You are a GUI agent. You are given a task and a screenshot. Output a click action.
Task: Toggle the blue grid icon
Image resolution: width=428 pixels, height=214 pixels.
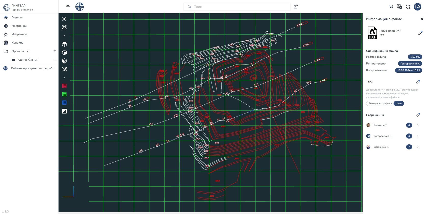[64, 103]
